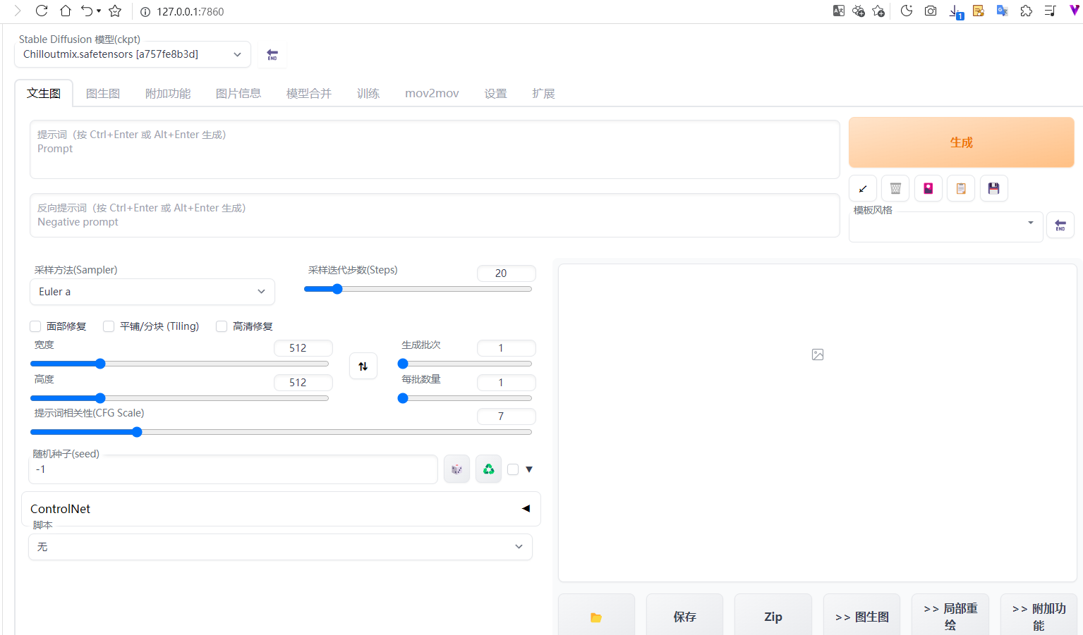Save current prompt as style via floppy disk icon
Viewport: 1083px width, 635px height.
[x=993, y=188]
